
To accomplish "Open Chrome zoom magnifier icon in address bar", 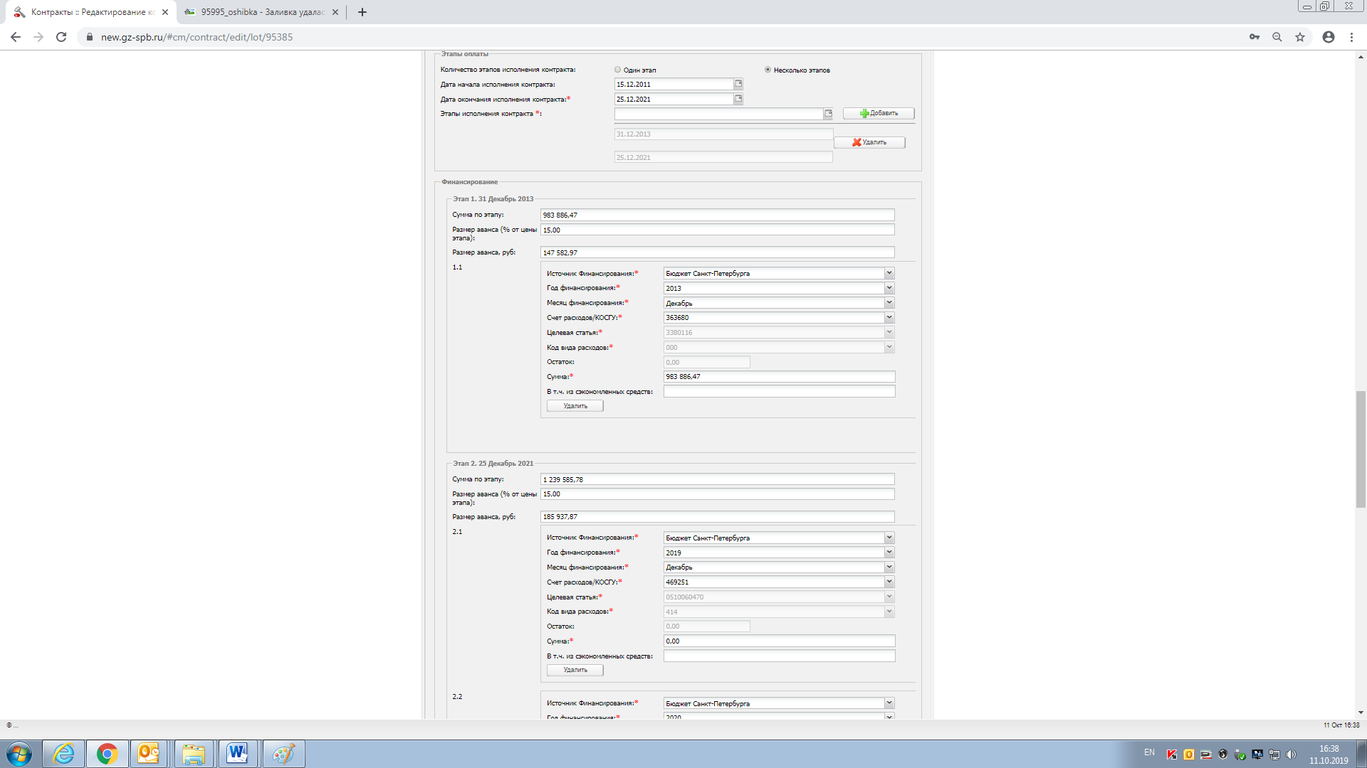I will (x=1277, y=37).
